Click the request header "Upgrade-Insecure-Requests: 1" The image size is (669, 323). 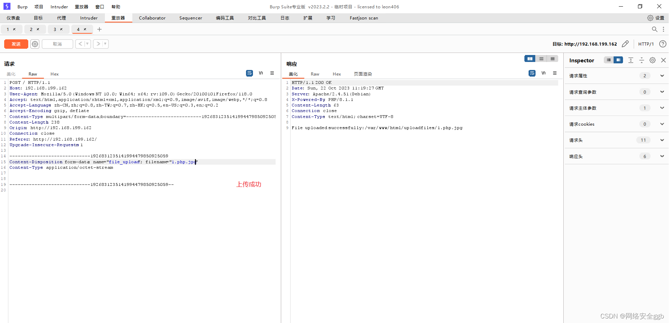[46, 145]
